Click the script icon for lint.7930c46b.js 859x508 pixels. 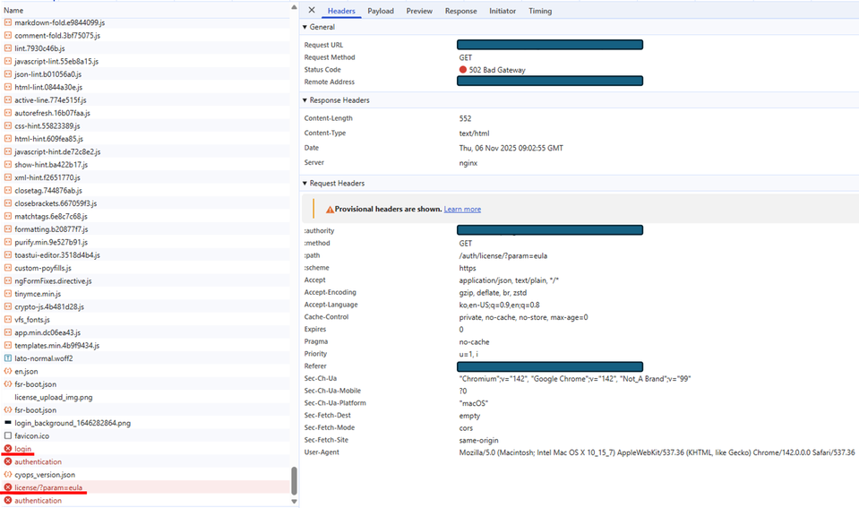click(8, 48)
